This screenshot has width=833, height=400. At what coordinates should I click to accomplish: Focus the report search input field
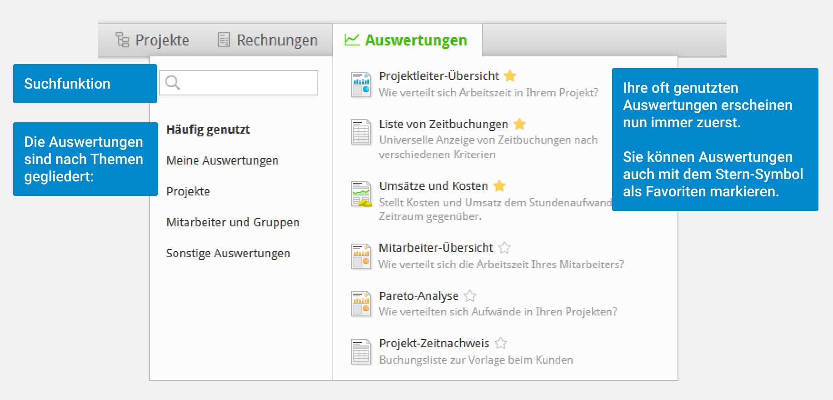[x=239, y=83]
